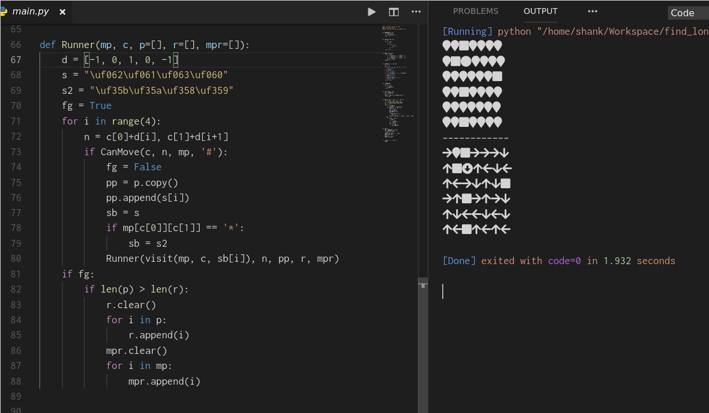Click the string "\uf35b\uf35a\uf358\uf359"

click(x=161, y=90)
